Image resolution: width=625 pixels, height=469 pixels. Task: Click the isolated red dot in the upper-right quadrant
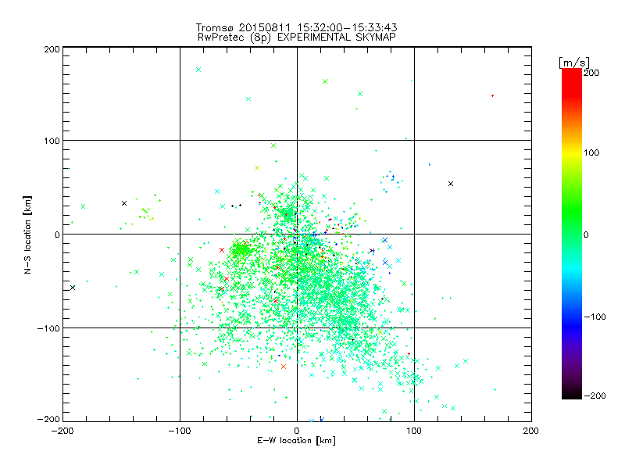[x=493, y=95]
